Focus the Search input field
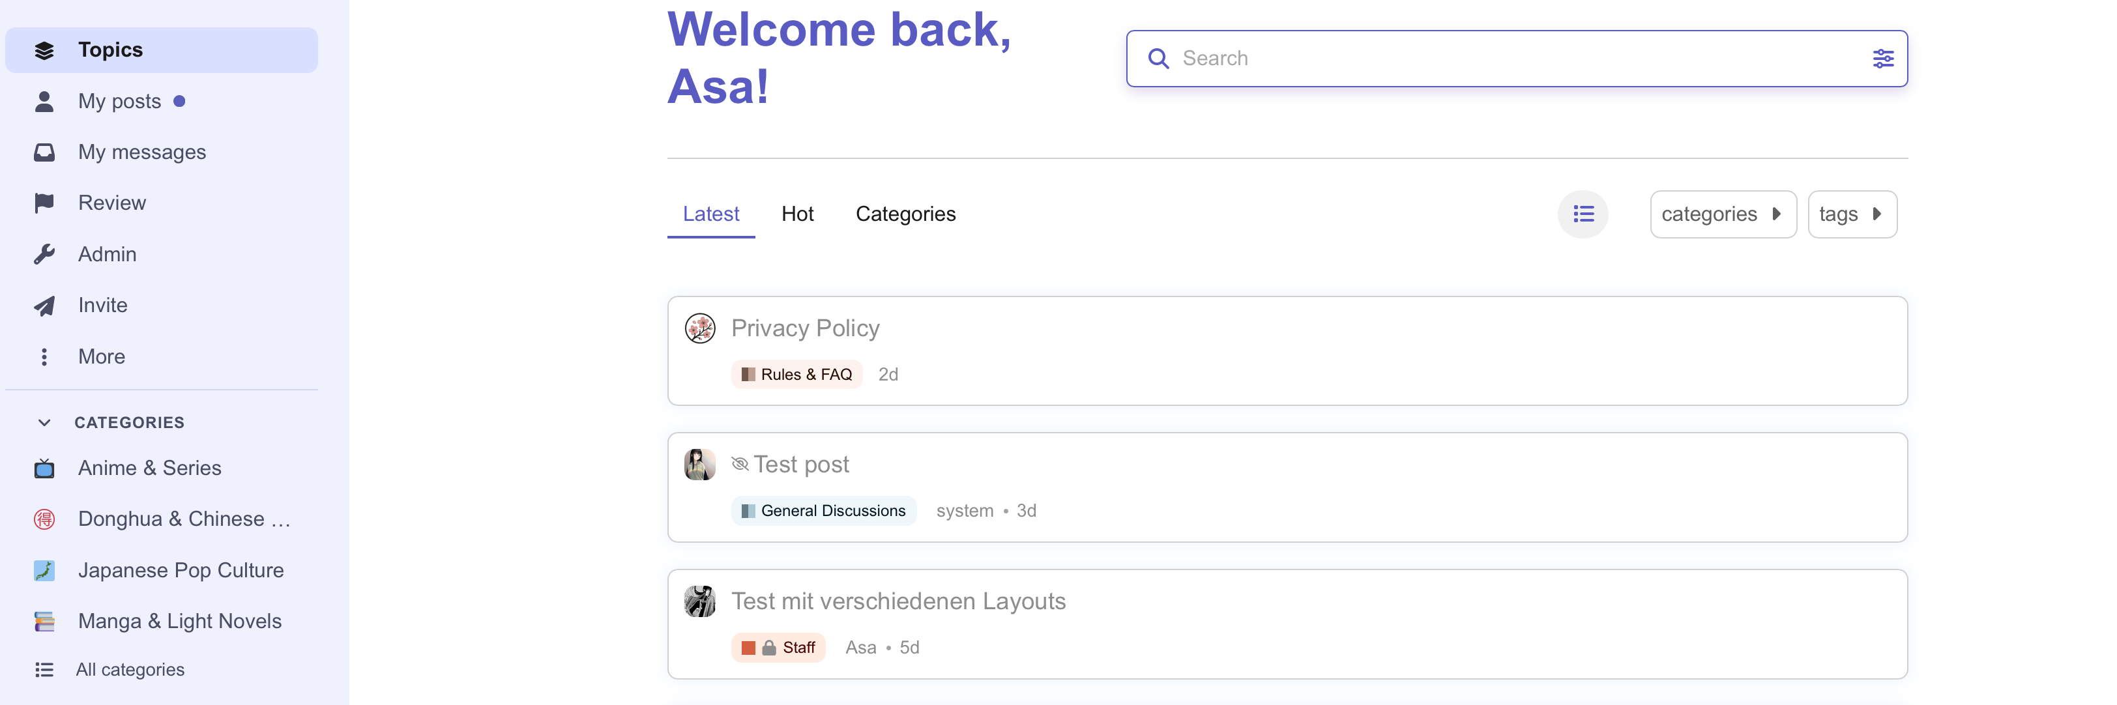Image resolution: width=2117 pixels, height=705 pixels. tap(1512, 59)
